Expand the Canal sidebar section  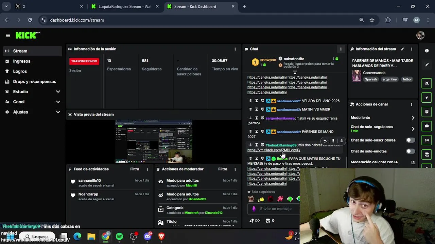click(x=58, y=102)
